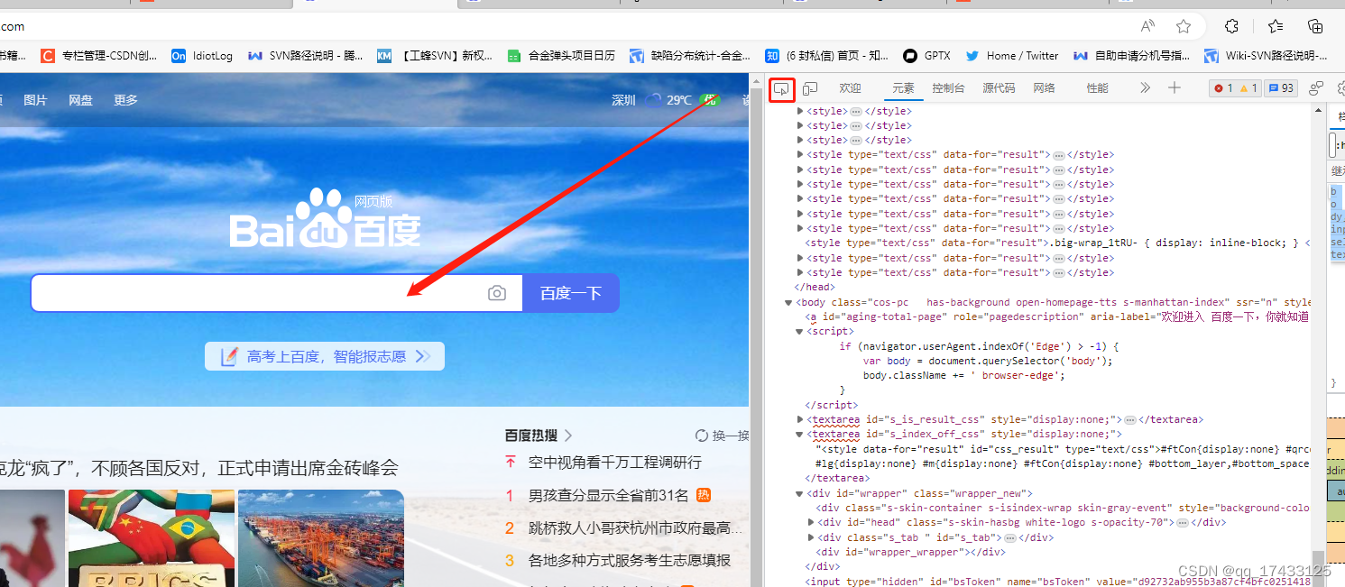The image size is (1345, 587).
Task: Open the 更多 link in Baidu nav
Action: (x=125, y=100)
